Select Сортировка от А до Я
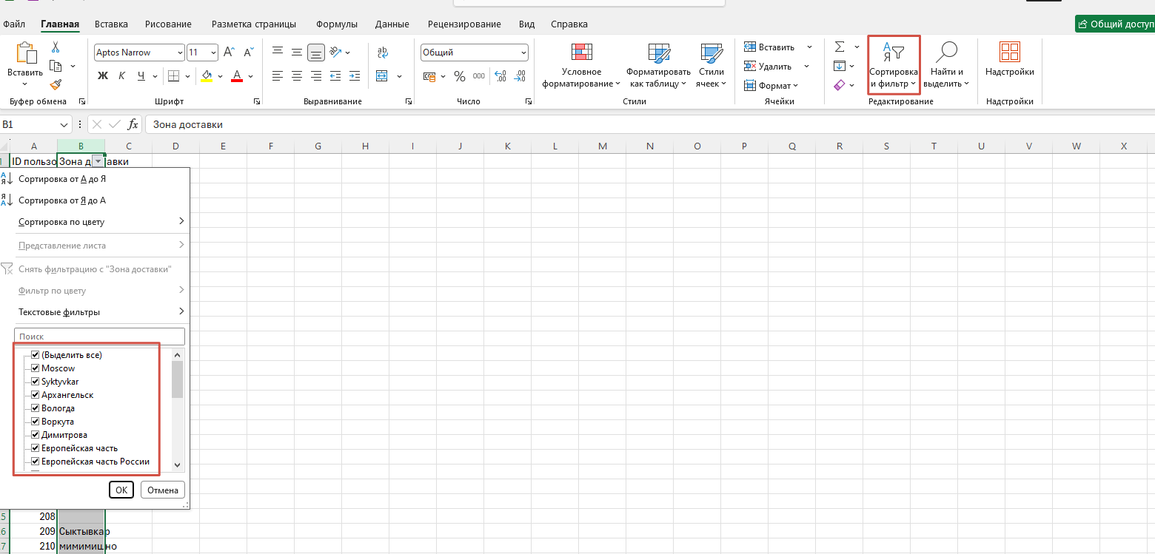This screenshot has height=554, width=1155. click(62, 179)
